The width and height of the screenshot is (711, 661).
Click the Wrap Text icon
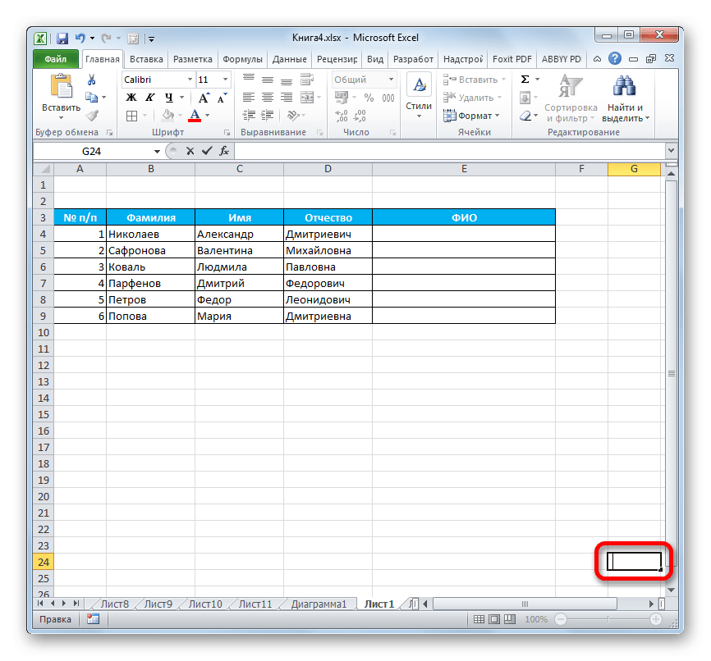(307, 80)
